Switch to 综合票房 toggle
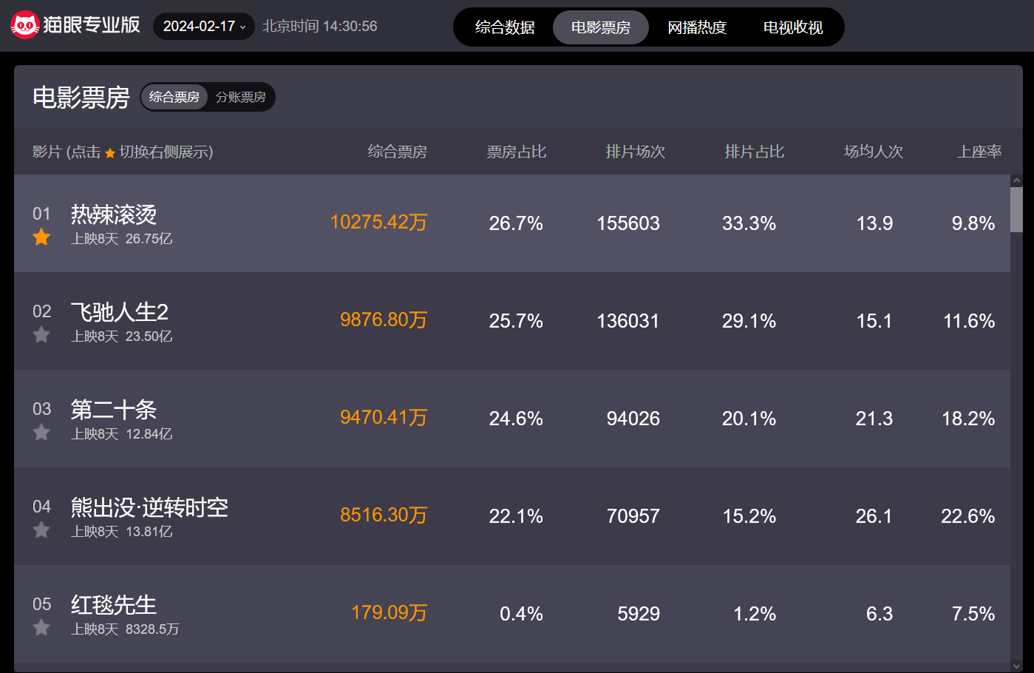 (x=174, y=97)
